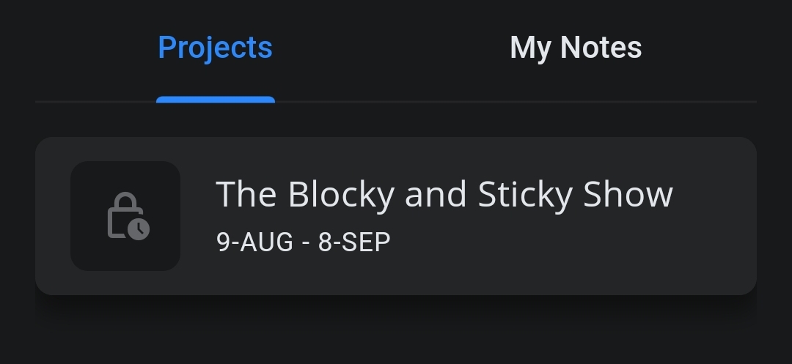The image size is (792, 364).
Task: Open The Blocky and Sticky Show project
Action: pyautogui.click(x=396, y=216)
